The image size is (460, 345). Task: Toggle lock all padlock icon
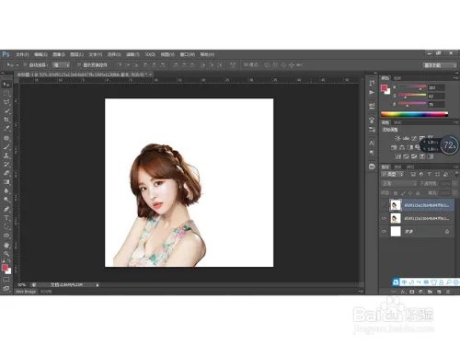418,193
